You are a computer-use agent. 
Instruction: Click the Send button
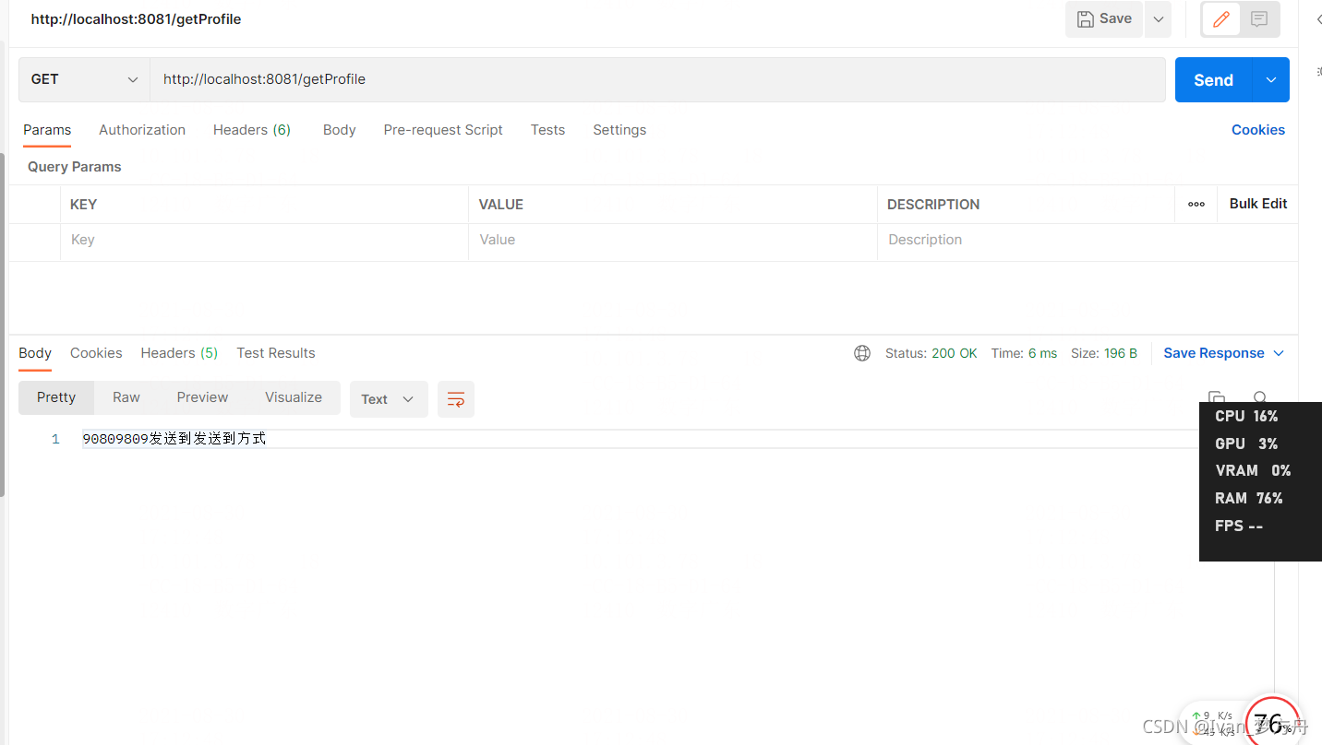[x=1213, y=79]
